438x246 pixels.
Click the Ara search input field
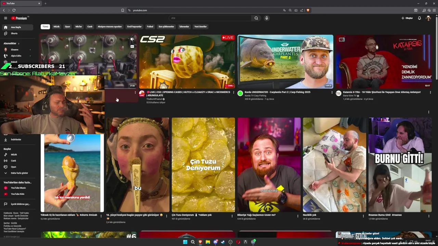210,18
